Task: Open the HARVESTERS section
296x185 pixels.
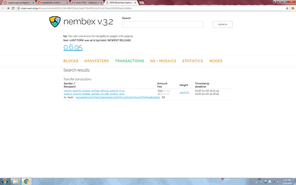Action: (97, 61)
